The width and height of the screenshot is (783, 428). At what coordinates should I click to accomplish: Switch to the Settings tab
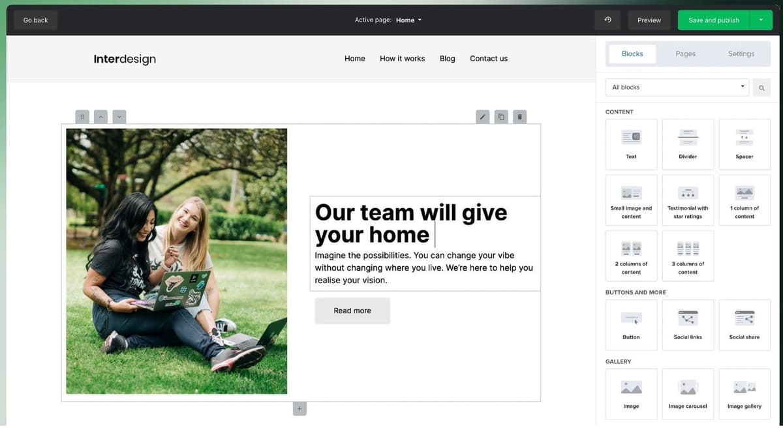coord(741,54)
